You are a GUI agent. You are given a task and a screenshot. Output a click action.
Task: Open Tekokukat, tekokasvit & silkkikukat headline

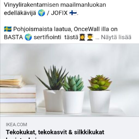55,132
